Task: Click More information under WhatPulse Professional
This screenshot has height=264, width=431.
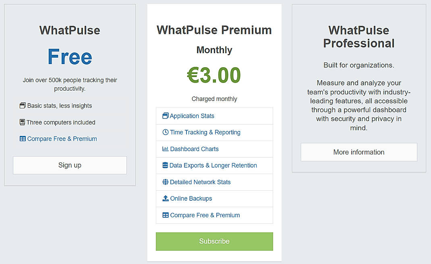Action: [358, 152]
